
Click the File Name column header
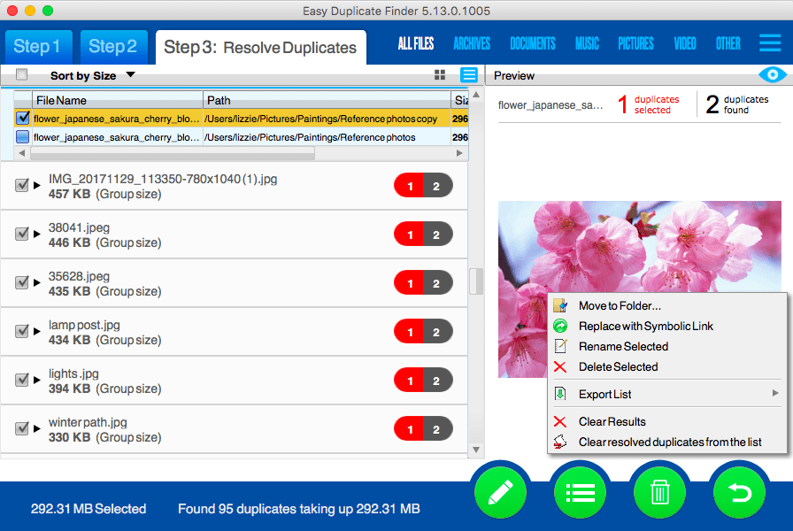[x=118, y=100]
